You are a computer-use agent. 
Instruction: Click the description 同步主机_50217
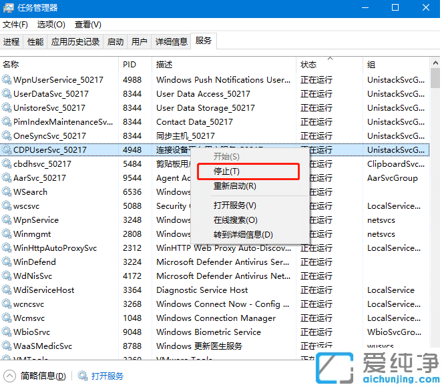[186, 135]
